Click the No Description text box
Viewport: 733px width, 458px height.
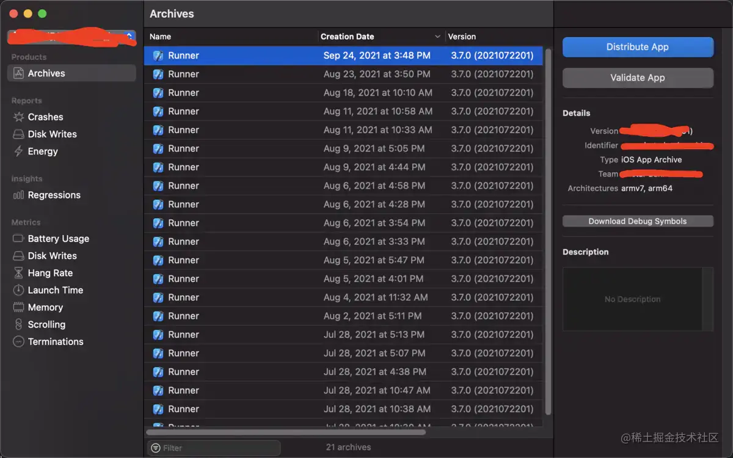point(638,299)
